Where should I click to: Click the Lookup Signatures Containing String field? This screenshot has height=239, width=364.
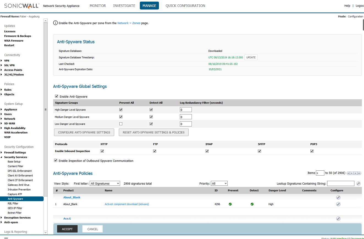[x=341, y=184]
